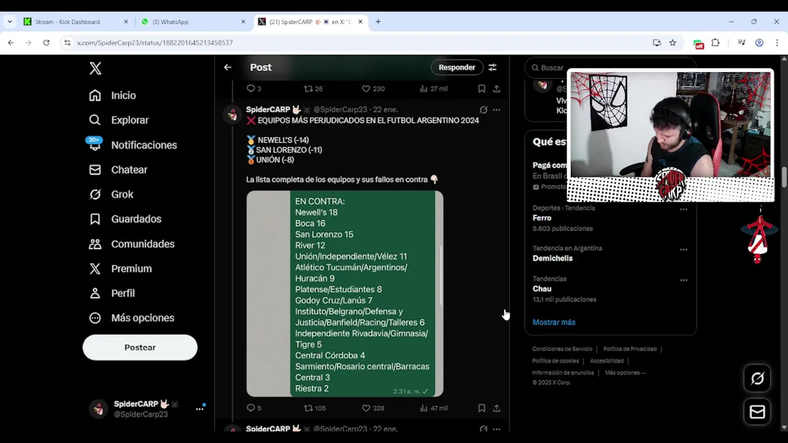Open Comunidades section
The width and height of the screenshot is (788, 443).
[131, 244]
